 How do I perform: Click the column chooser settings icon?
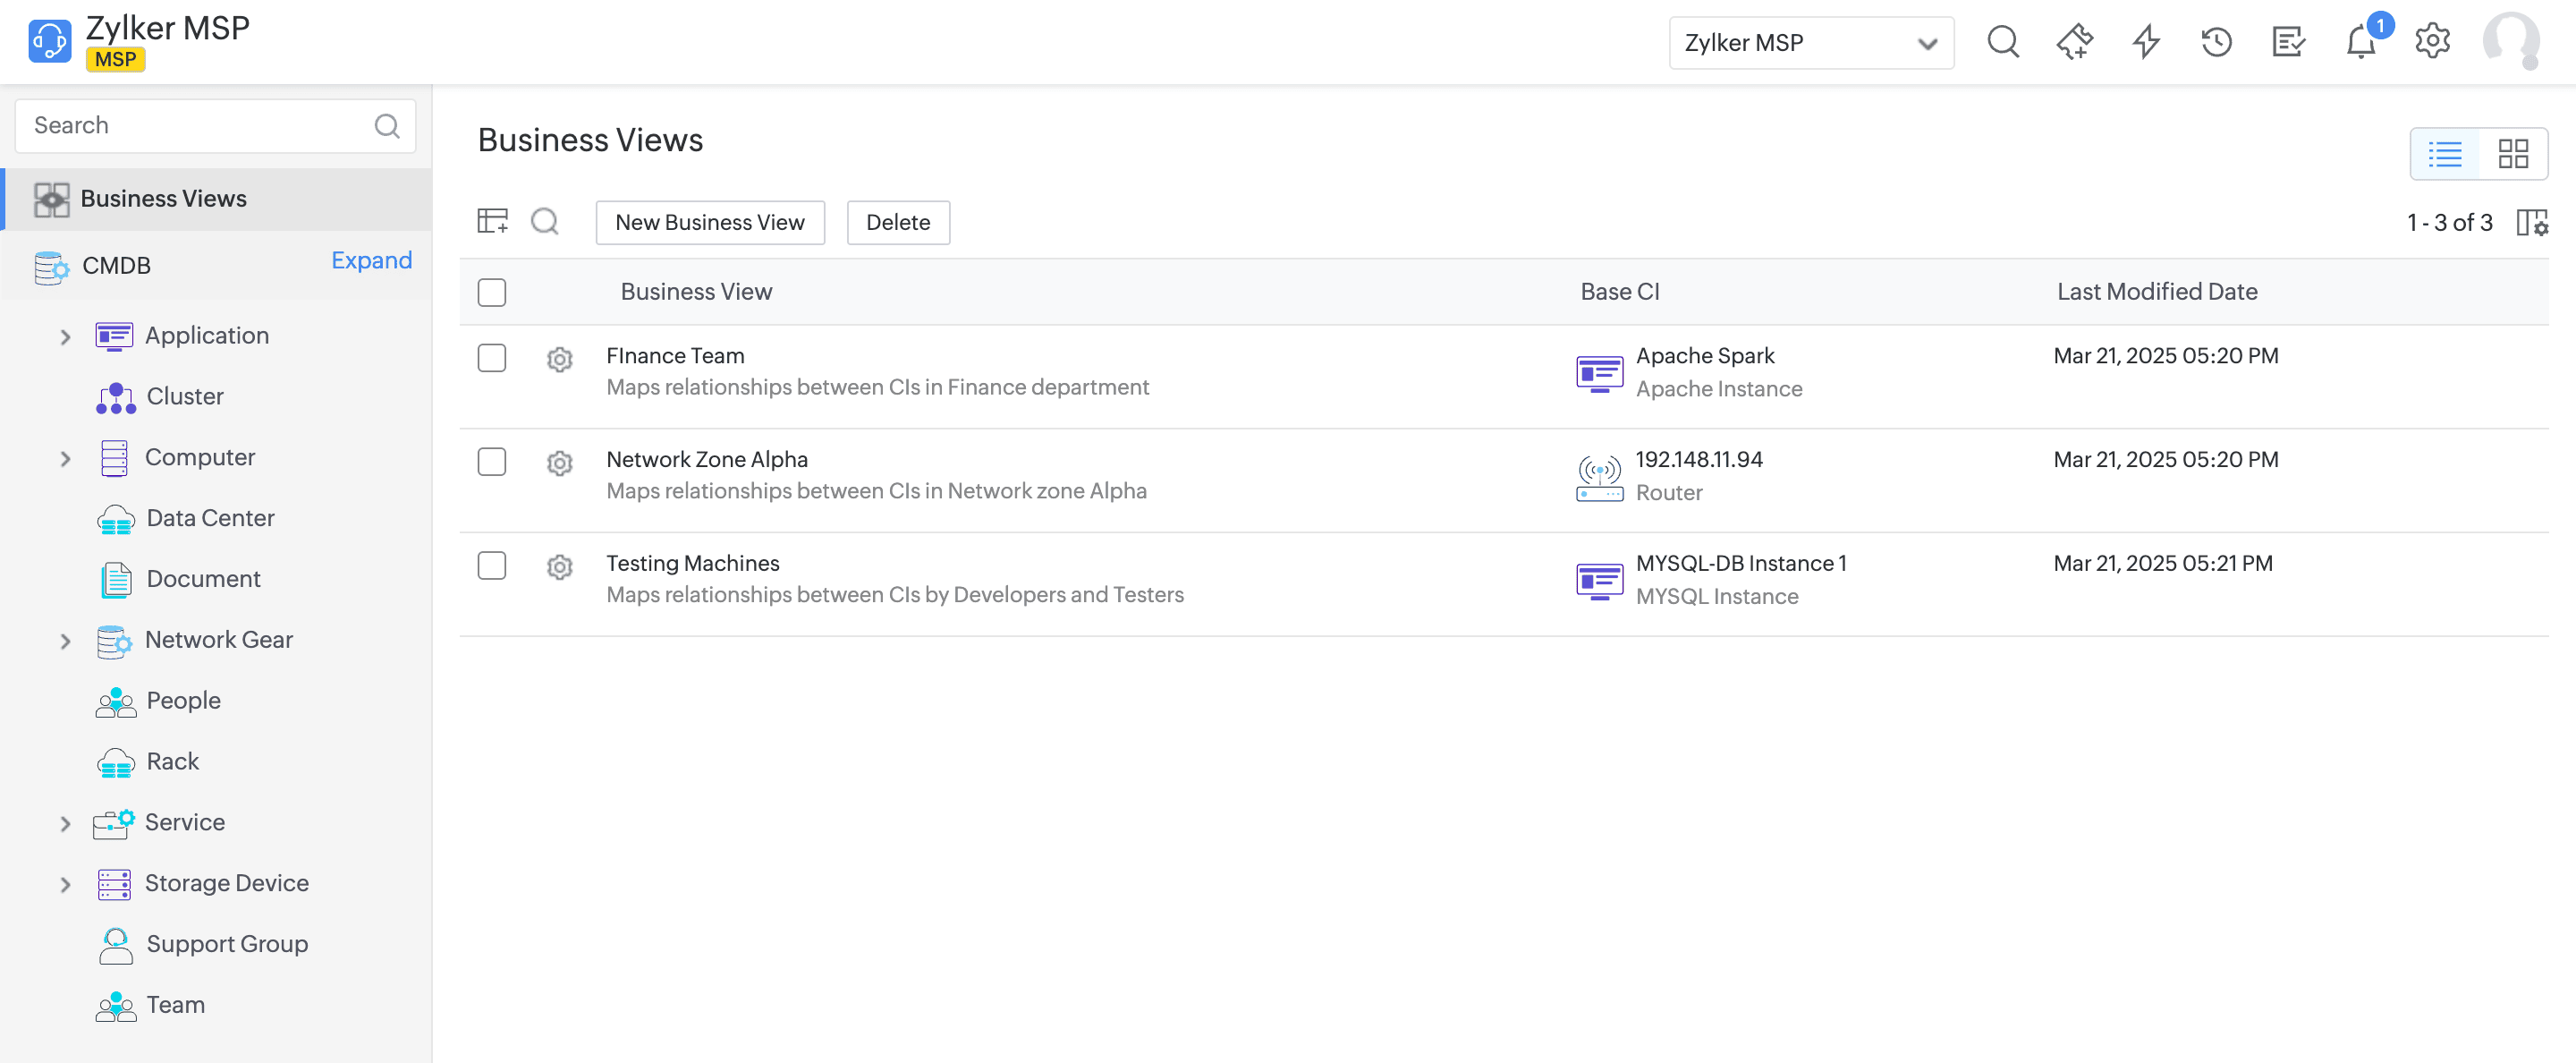point(2531,222)
